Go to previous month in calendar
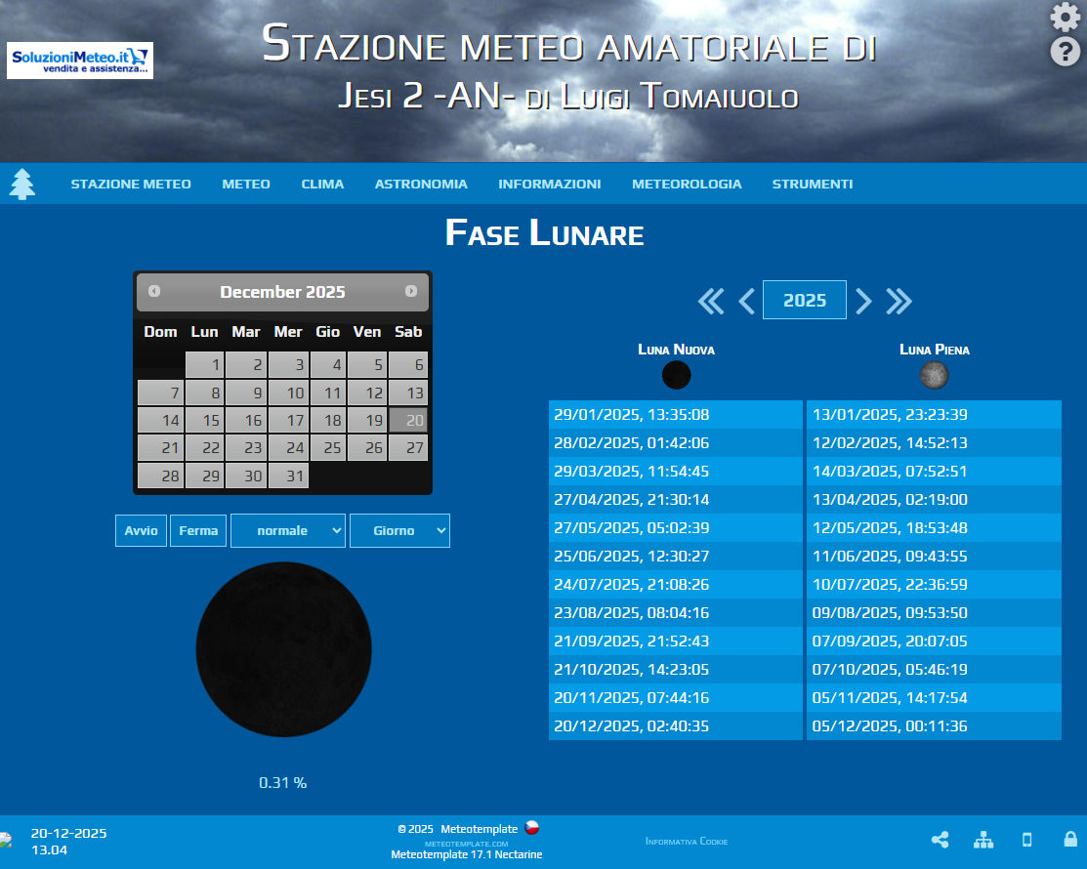Viewport: 1087px width, 869px height. pyautogui.click(x=154, y=291)
